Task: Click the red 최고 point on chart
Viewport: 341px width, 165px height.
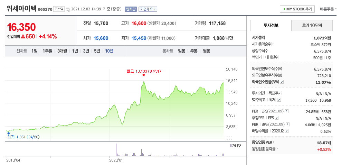Action: click(x=143, y=75)
